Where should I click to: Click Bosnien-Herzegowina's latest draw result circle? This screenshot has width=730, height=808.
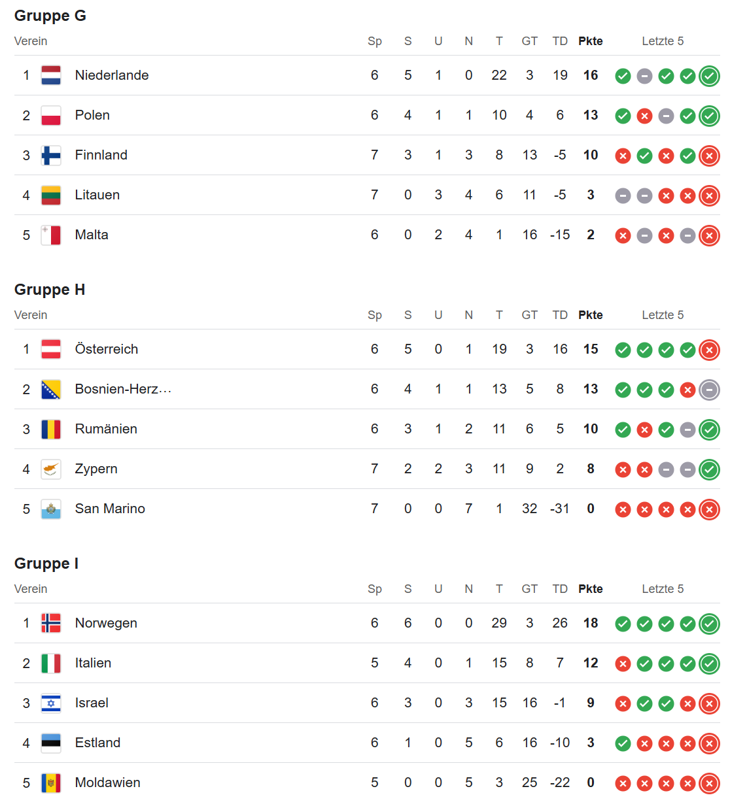(709, 390)
